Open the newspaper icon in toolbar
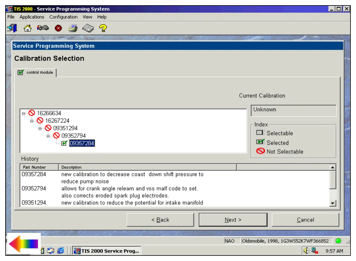This screenshot has height=261, width=356. coord(88,28)
